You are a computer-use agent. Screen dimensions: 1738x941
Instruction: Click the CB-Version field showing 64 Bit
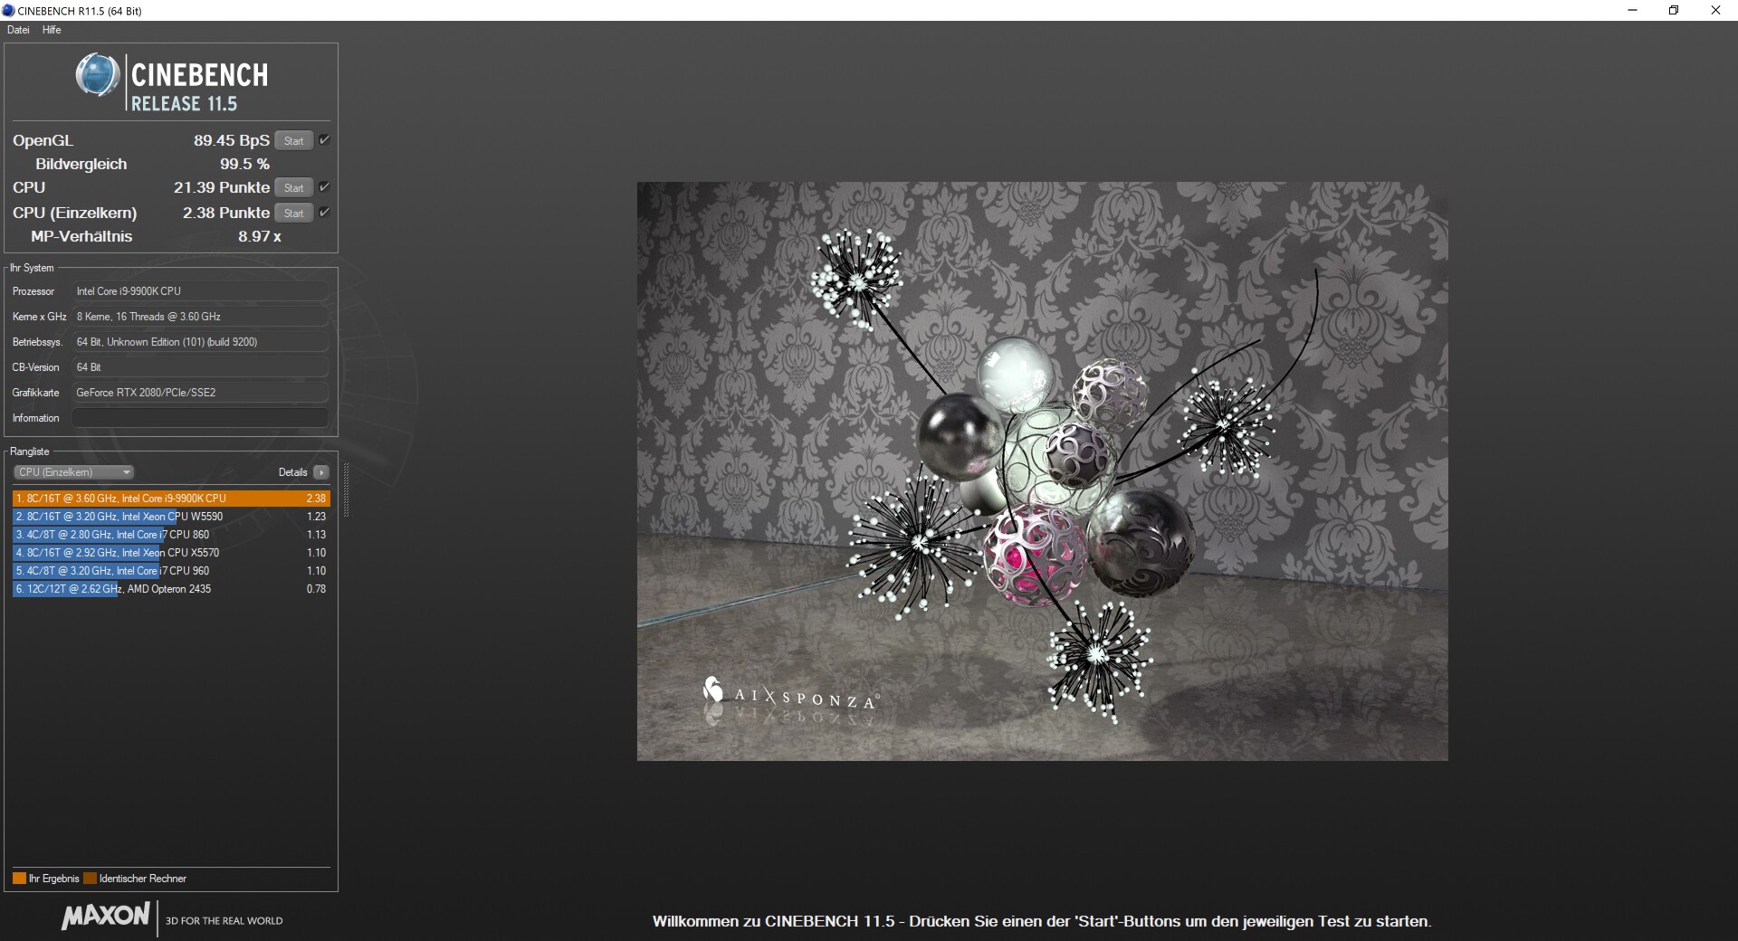pos(200,367)
